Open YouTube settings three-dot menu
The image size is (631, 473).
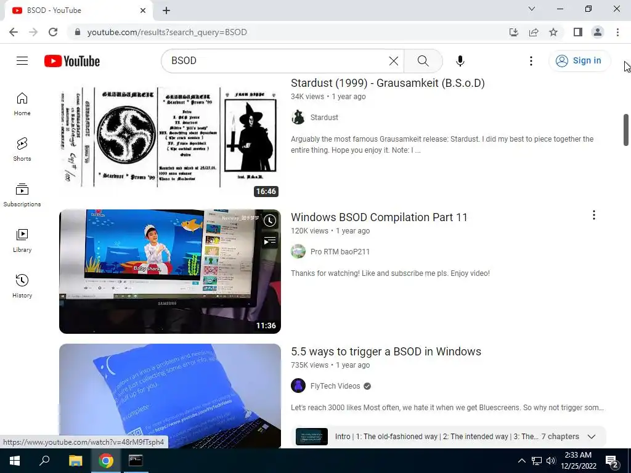pos(531,61)
